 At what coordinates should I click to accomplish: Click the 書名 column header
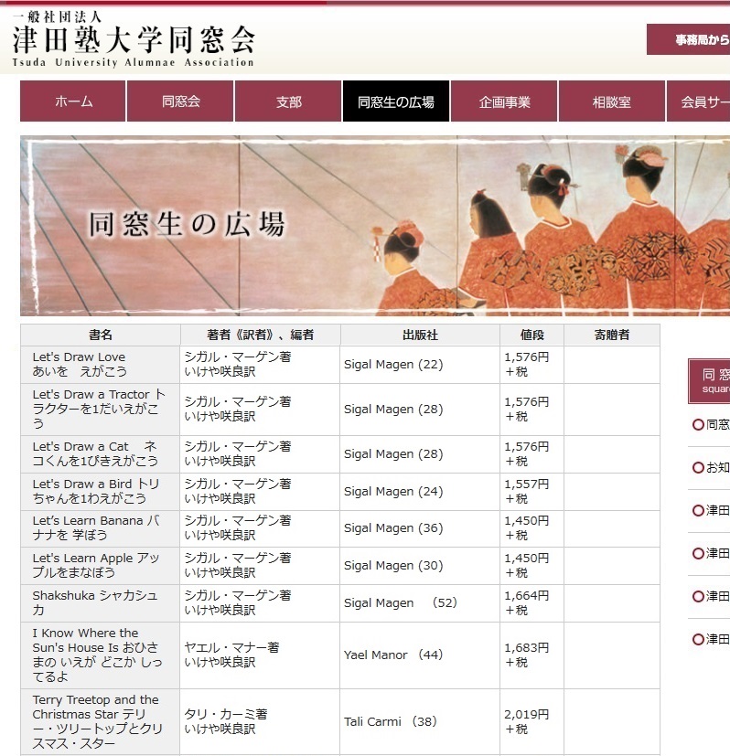101,335
